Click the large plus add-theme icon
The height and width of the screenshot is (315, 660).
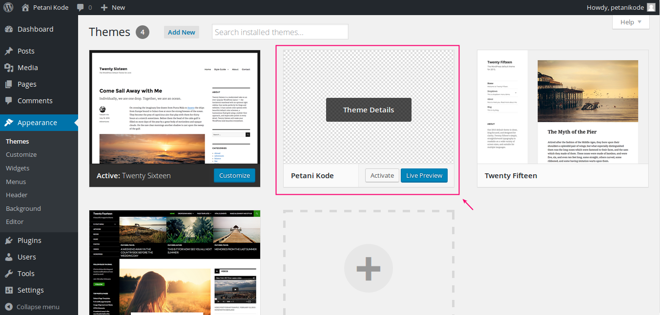[x=369, y=268]
